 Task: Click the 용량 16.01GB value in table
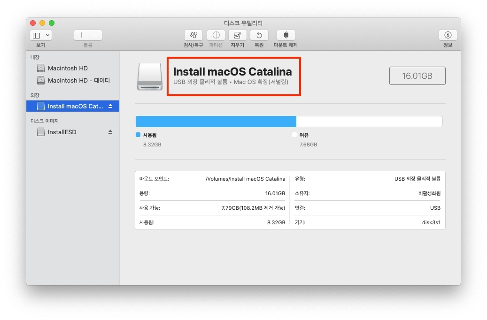(275, 193)
